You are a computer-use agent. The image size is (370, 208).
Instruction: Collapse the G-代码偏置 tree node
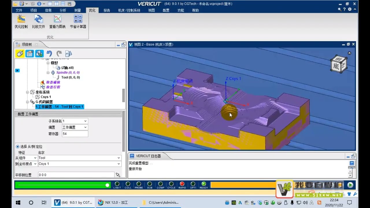tap(28, 102)
